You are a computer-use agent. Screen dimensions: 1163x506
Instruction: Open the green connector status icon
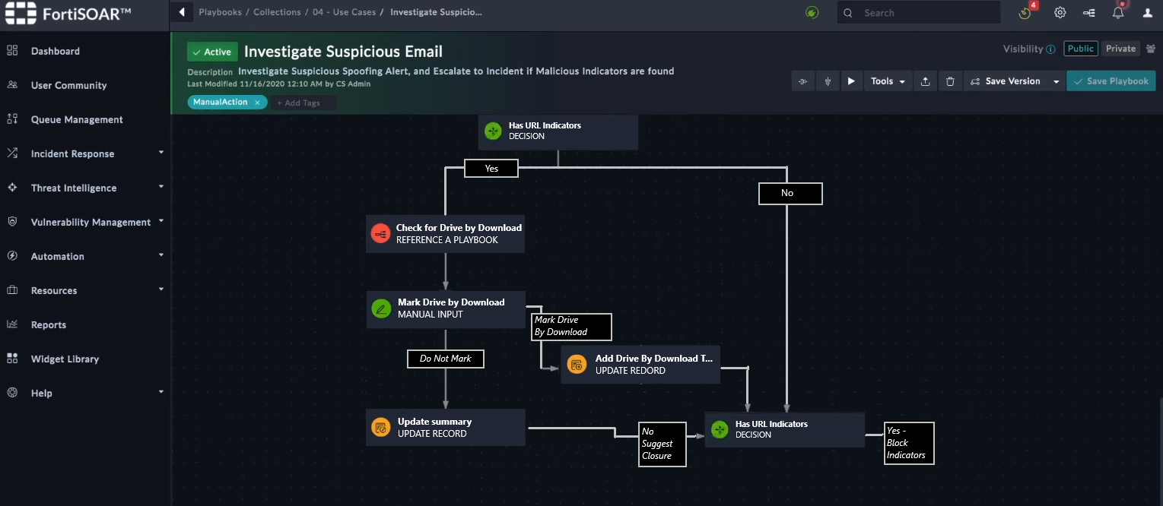coord(812,12)
